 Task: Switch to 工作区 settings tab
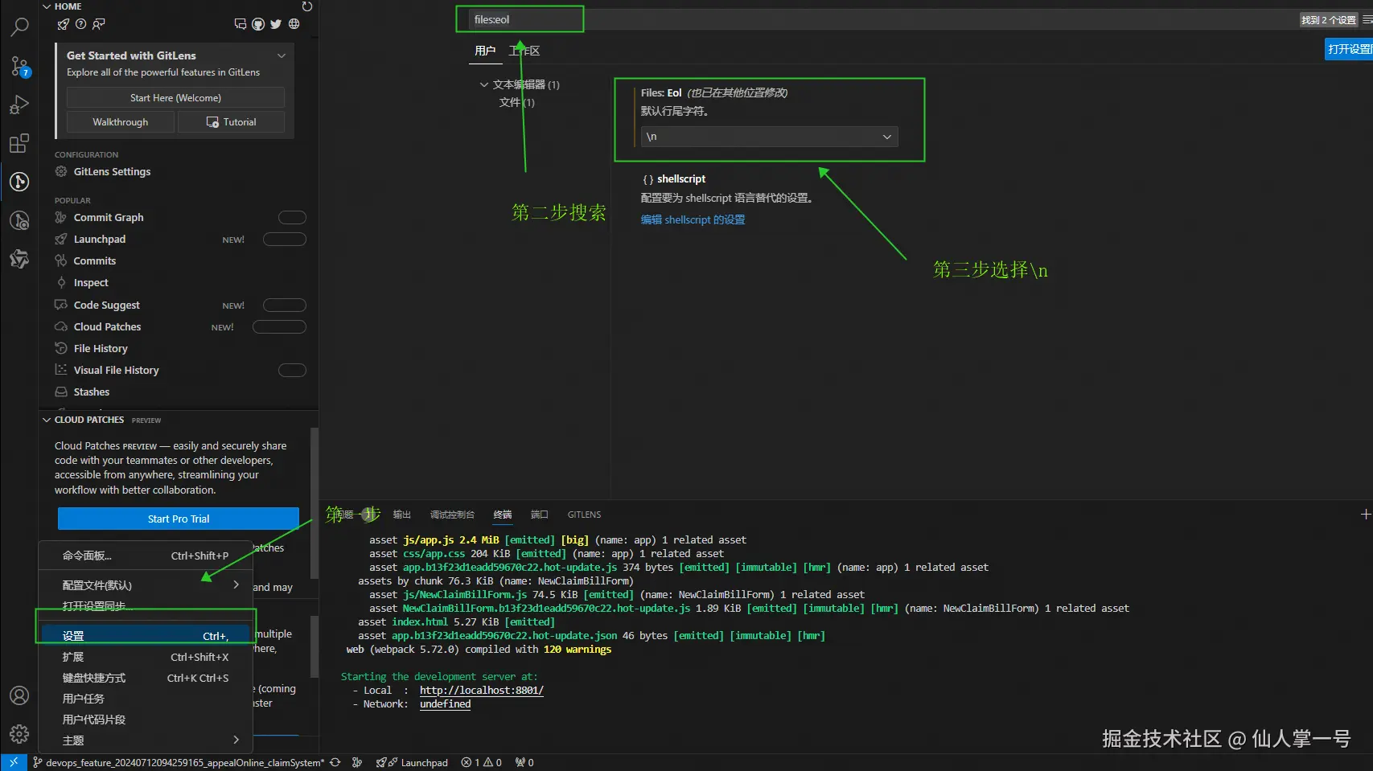tap(524, 51)
